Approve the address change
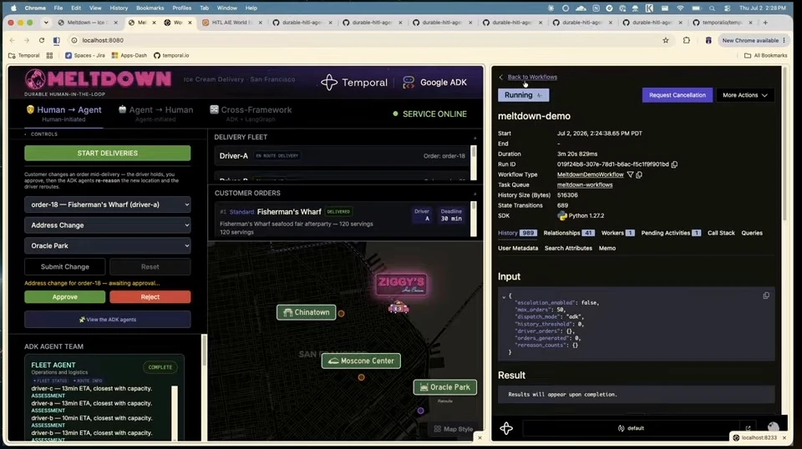Image resolution: width=802 pixels, height=449 pixels. coord(65,297)
